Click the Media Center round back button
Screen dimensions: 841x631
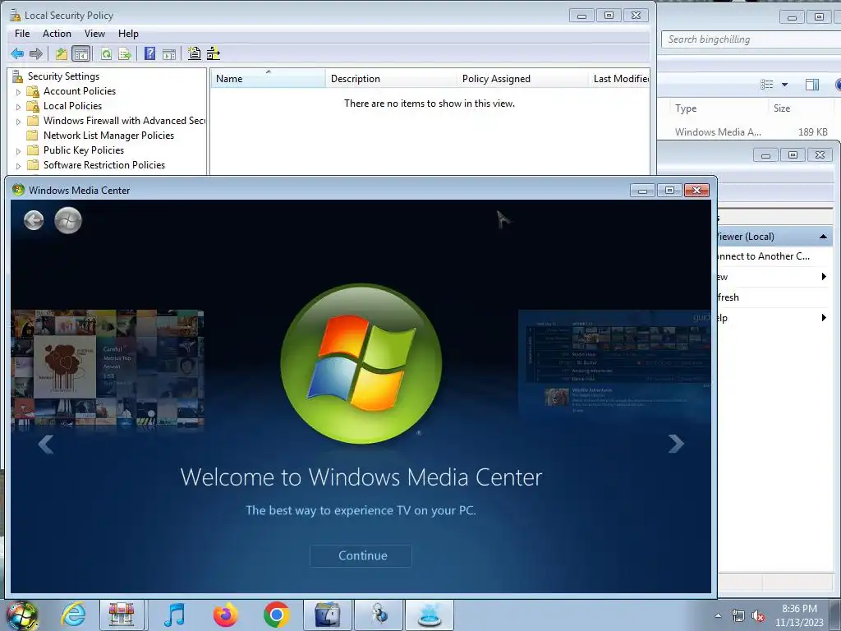point(34,220)
